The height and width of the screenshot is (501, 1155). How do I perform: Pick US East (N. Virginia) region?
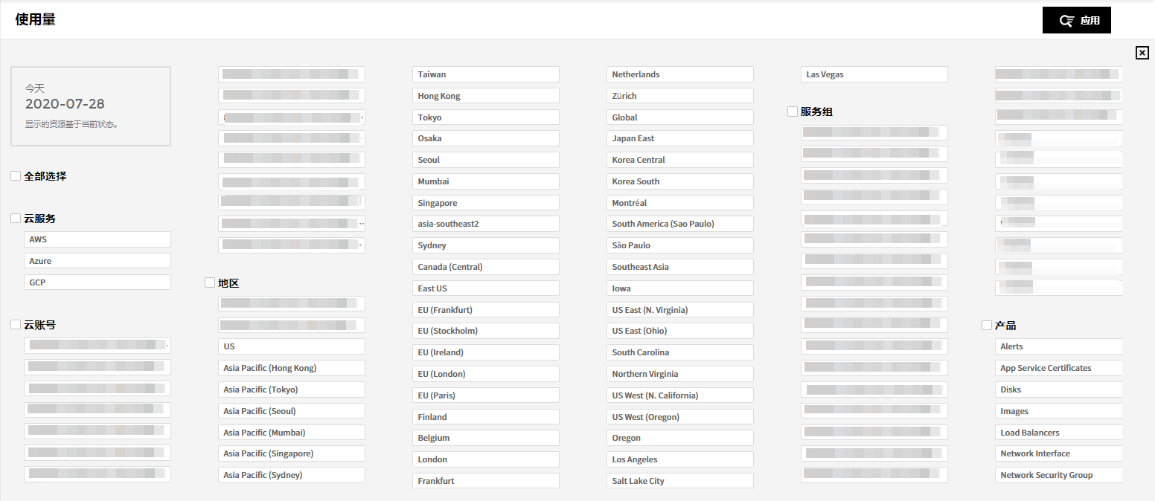pos(680,310)
